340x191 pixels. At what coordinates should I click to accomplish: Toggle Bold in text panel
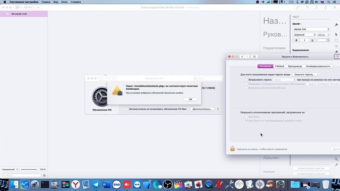(296, 40)
